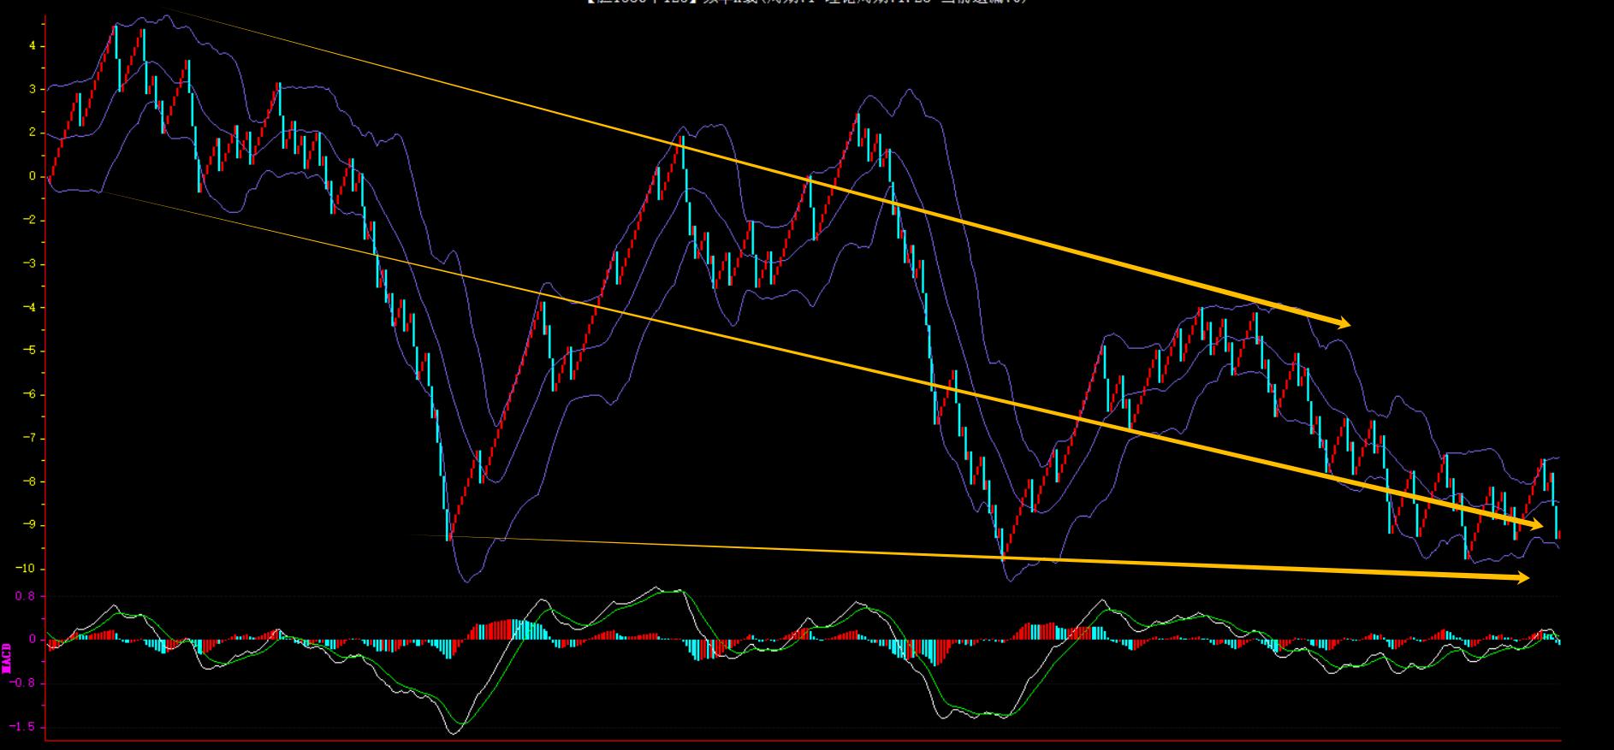Click the -10 label on price axis

point(27,569)
